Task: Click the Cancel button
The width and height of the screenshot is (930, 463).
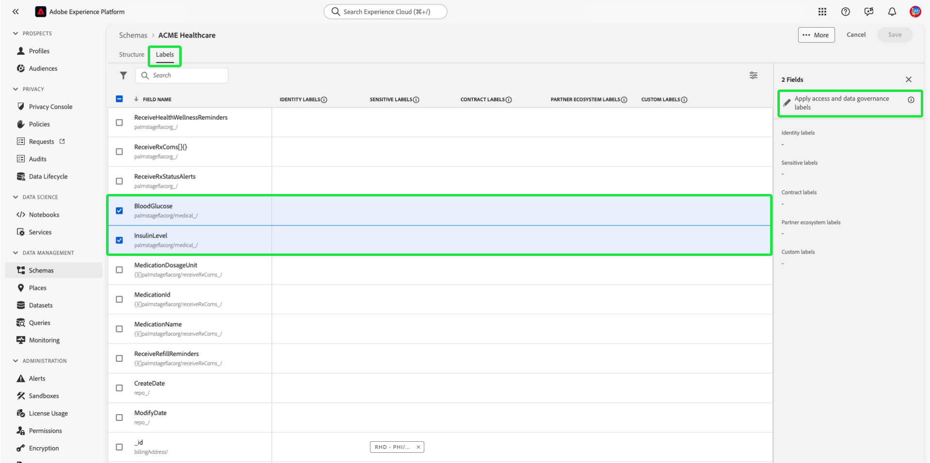Action: 856,35
